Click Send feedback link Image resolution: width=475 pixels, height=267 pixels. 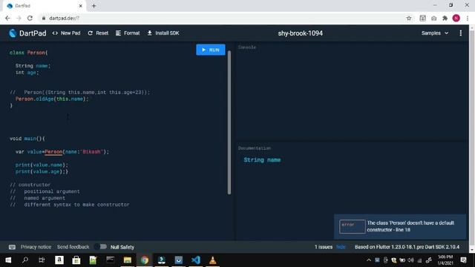(73, 247)
